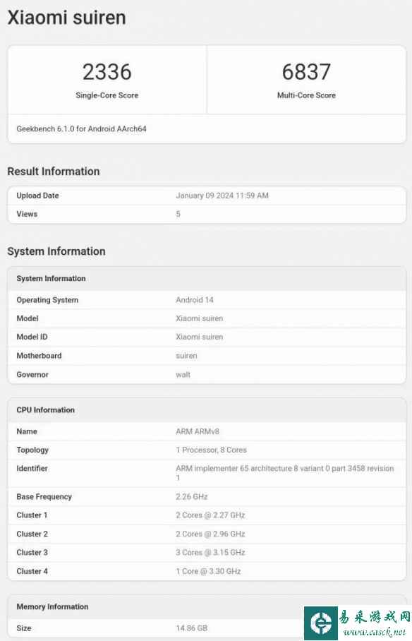Open the www.easck.net watermark link
This screenshot has height=641, width=412.
tap(374, 632)
